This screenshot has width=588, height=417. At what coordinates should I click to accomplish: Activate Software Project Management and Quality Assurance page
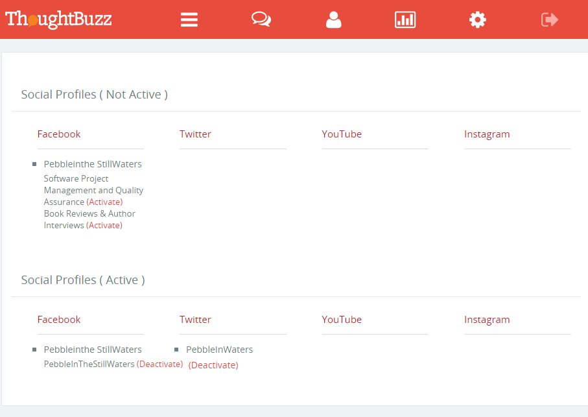point(104,202)
